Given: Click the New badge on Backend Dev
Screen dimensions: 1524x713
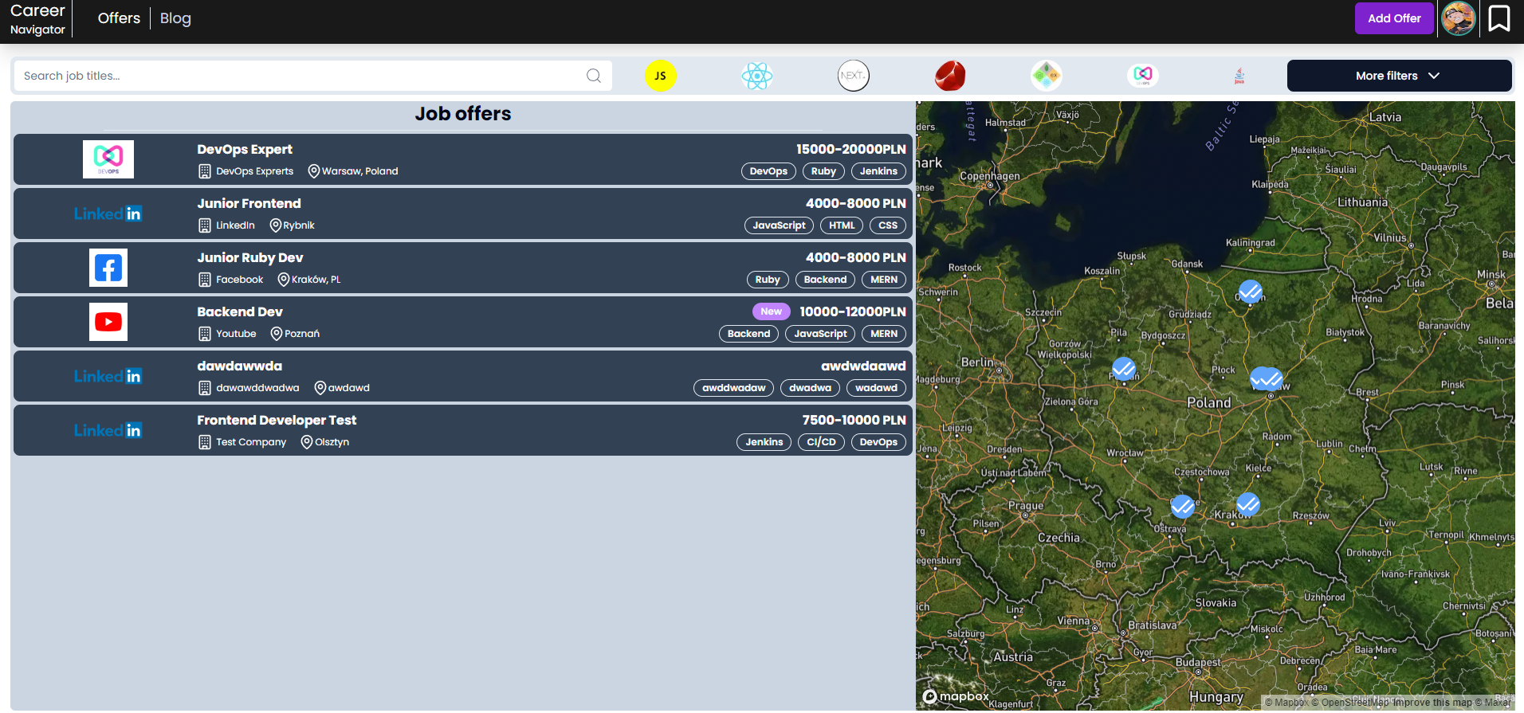Looking at the screenshot, I should (x=771, y=311).
